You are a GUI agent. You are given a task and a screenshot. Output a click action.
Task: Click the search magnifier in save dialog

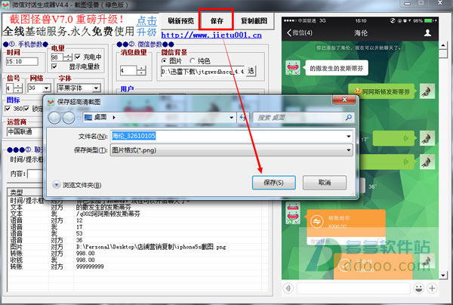point(349,117)
